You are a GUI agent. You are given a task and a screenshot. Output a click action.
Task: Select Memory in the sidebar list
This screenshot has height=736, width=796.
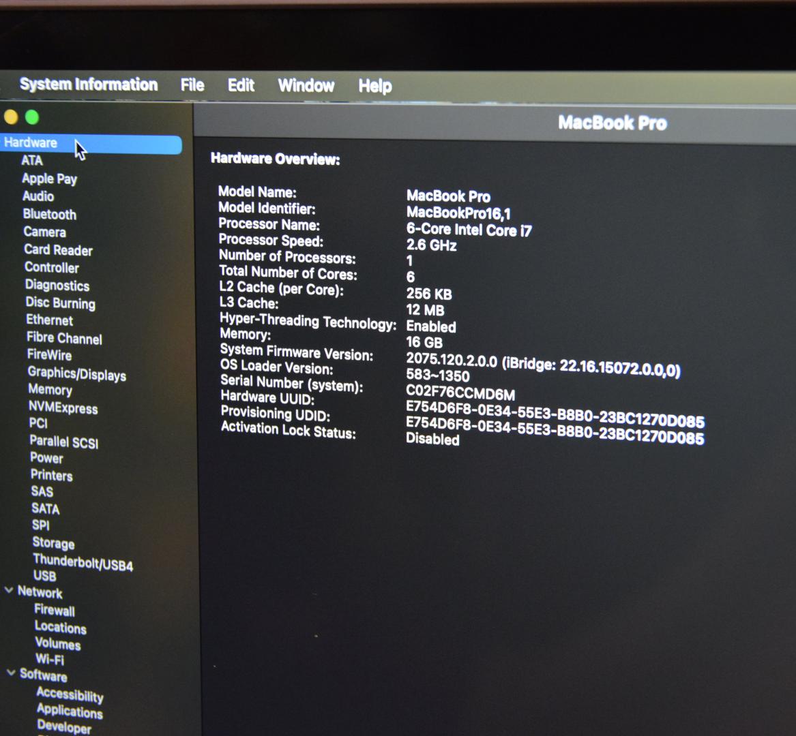[50, 390]
